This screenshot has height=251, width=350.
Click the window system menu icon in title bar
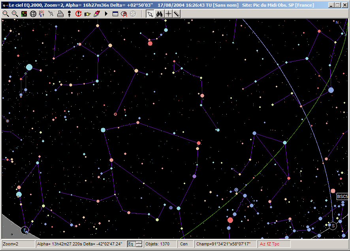pos(5,5)
